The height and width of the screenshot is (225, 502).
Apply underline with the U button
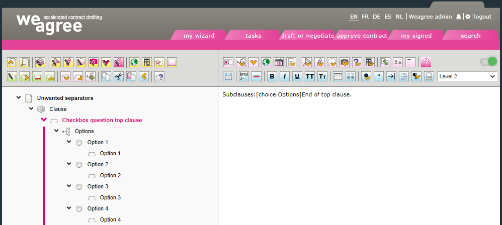pos(297,76)
